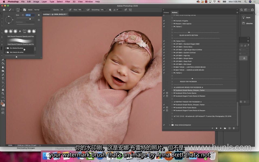Click the trash icon in Actions panel

(x=234, y=128)
